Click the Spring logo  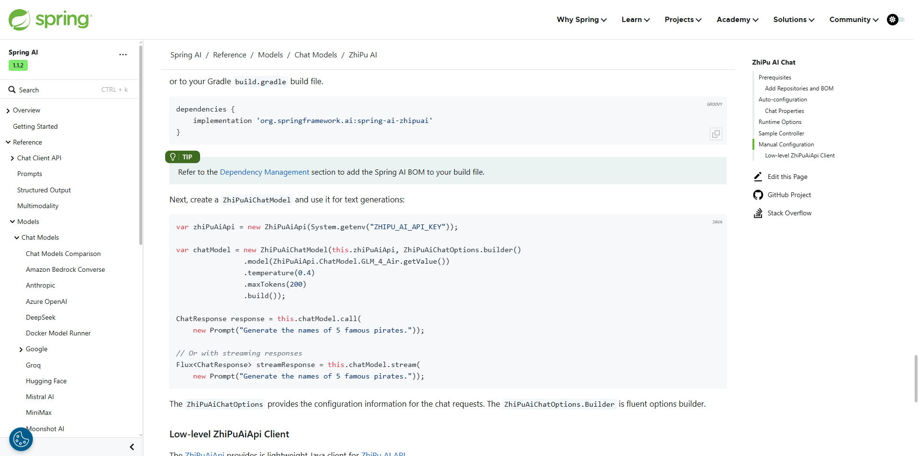coord(50,20)
